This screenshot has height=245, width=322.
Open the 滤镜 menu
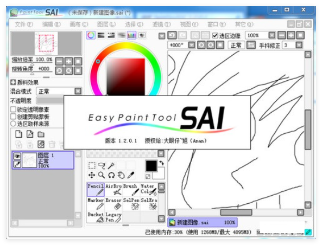pos(161,24)
